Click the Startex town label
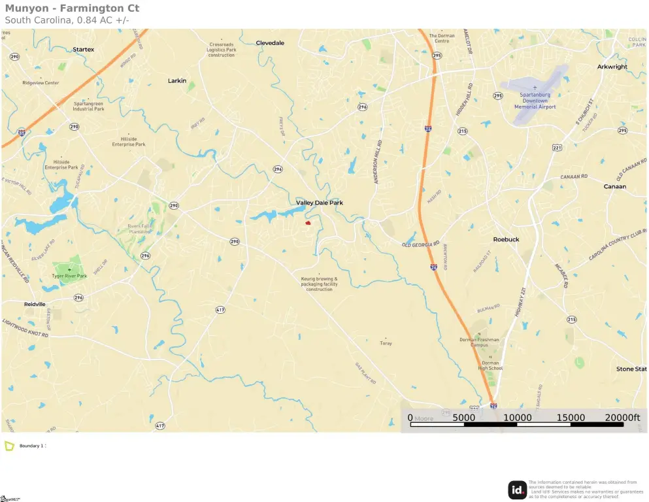This screenshot has height=502, width=649. (83, 49)
